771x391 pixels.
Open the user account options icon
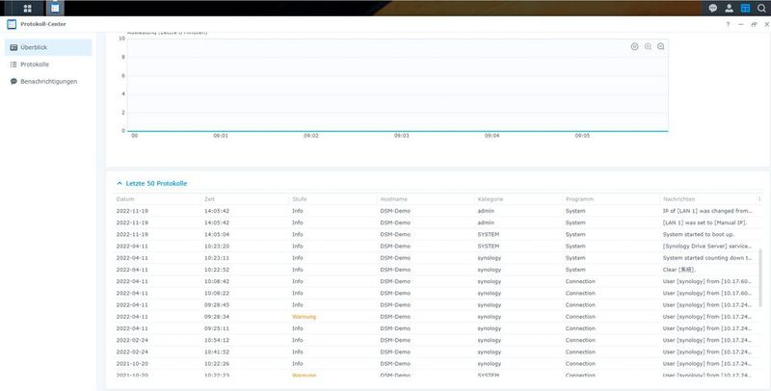[730, 8]
